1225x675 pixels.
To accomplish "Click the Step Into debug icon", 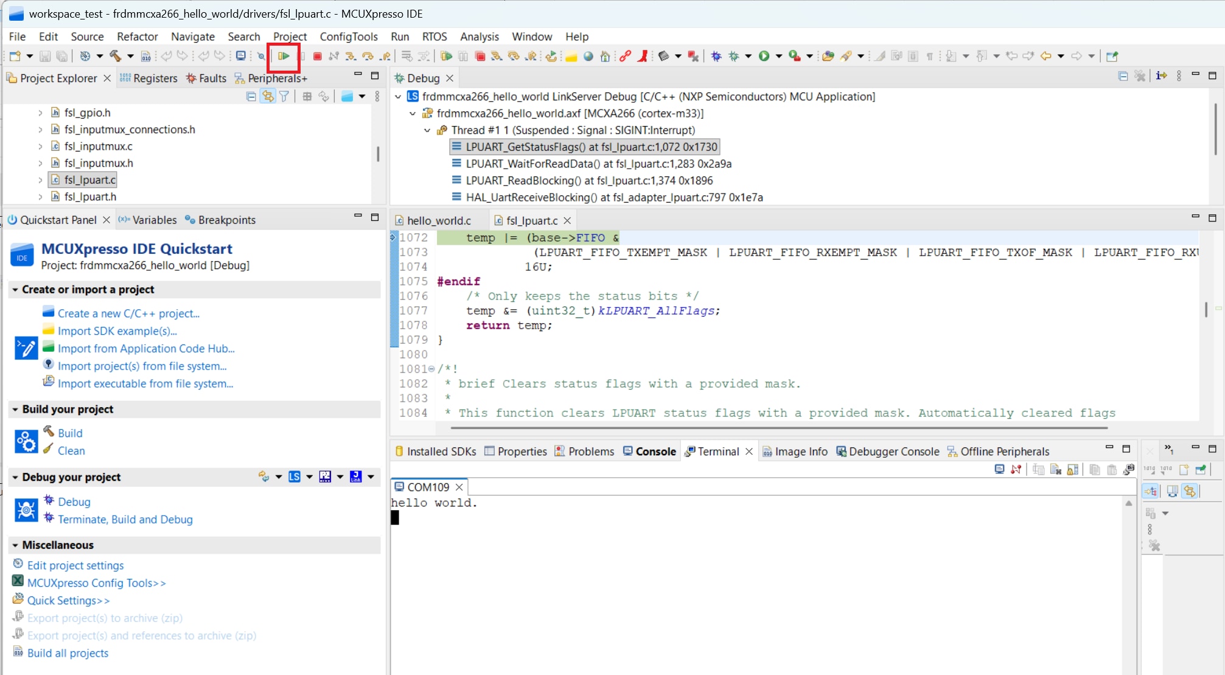I will point(349,56).
